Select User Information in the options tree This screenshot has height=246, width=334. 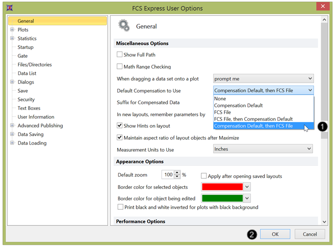36,117
